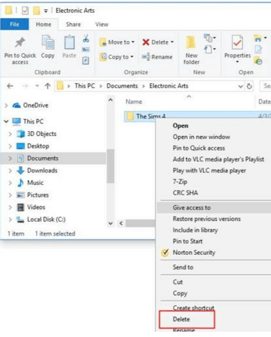Click the Properties checkmark icon
The image size is (271, 337).
tap(237, 43)
